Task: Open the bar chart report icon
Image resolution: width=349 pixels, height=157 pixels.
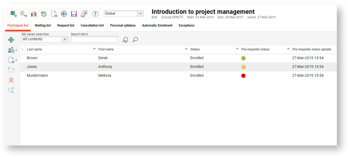Action: point(33,14)
